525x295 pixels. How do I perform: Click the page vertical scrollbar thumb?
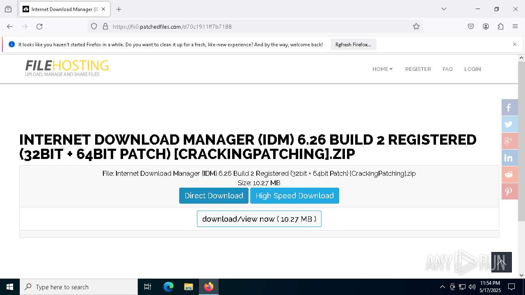[x=521, y=141]
